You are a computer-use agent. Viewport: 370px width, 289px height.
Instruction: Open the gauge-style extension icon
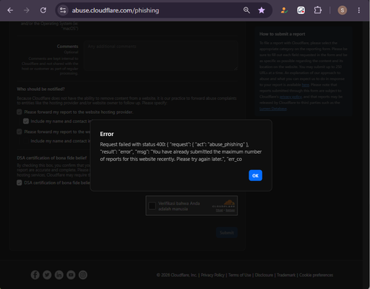point(301,10)
